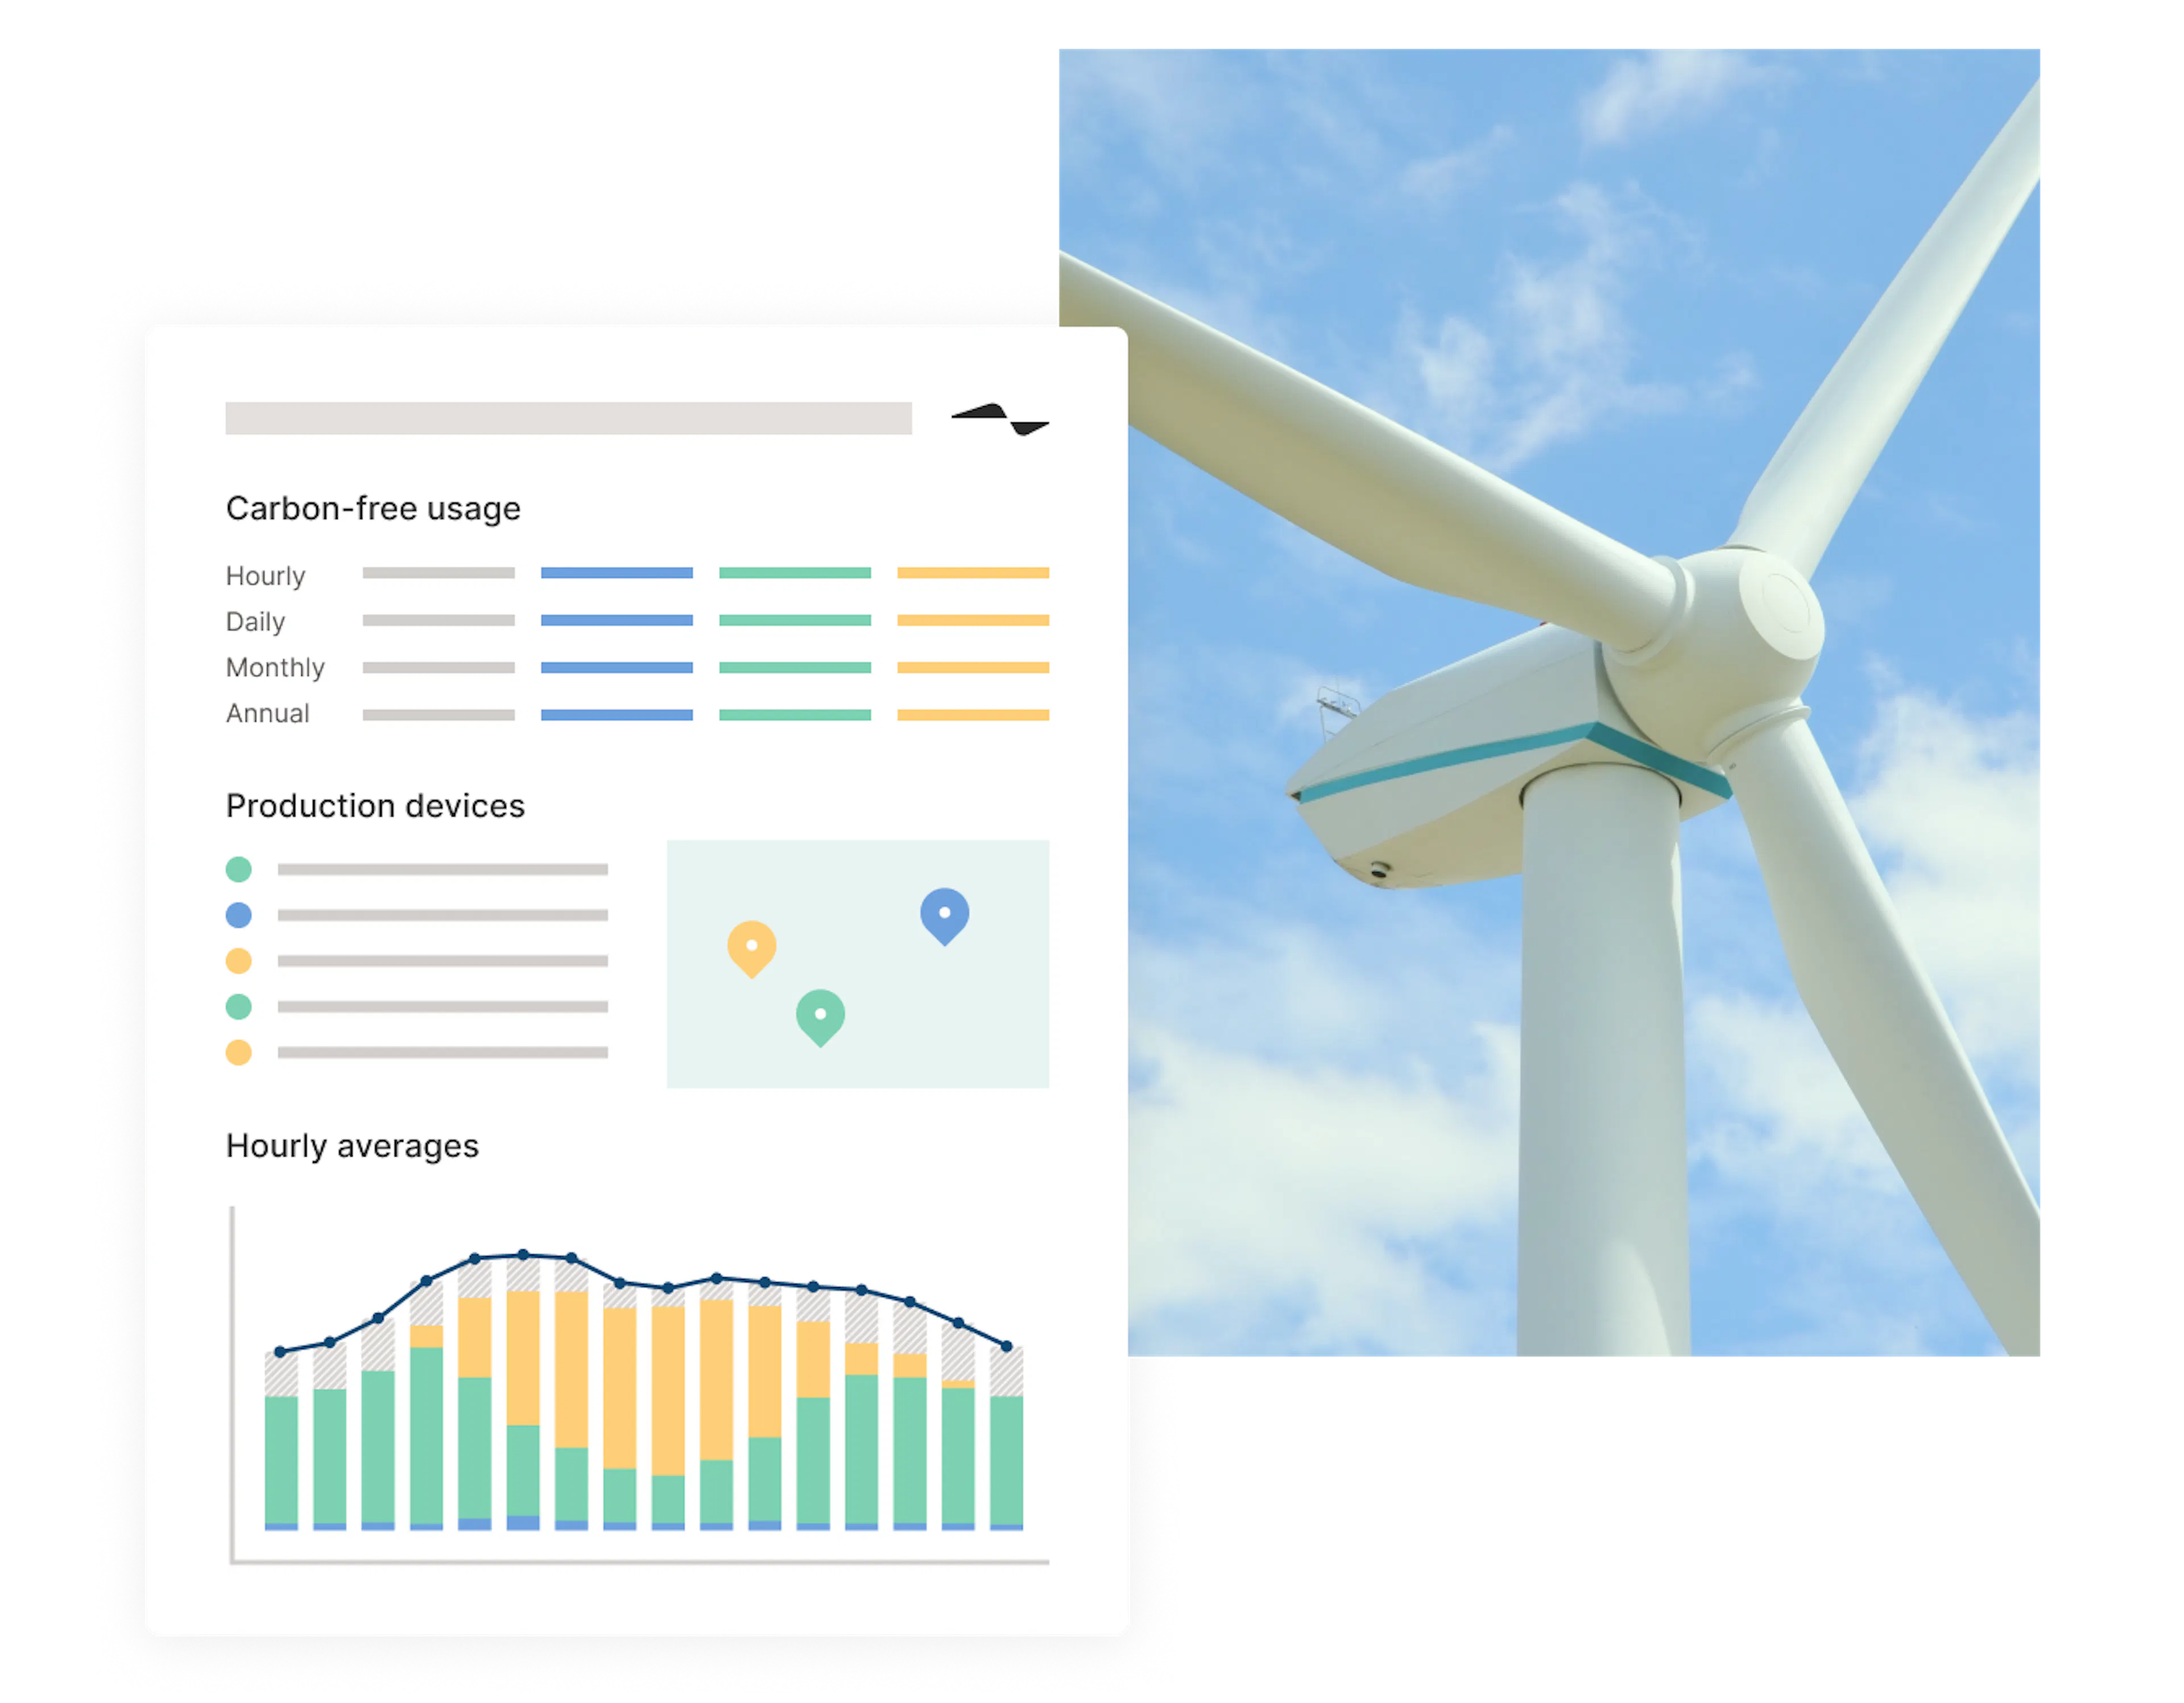Click the highest point on the hourly line
This screenshot has height=1703, width=2184.
[522, 1254]
